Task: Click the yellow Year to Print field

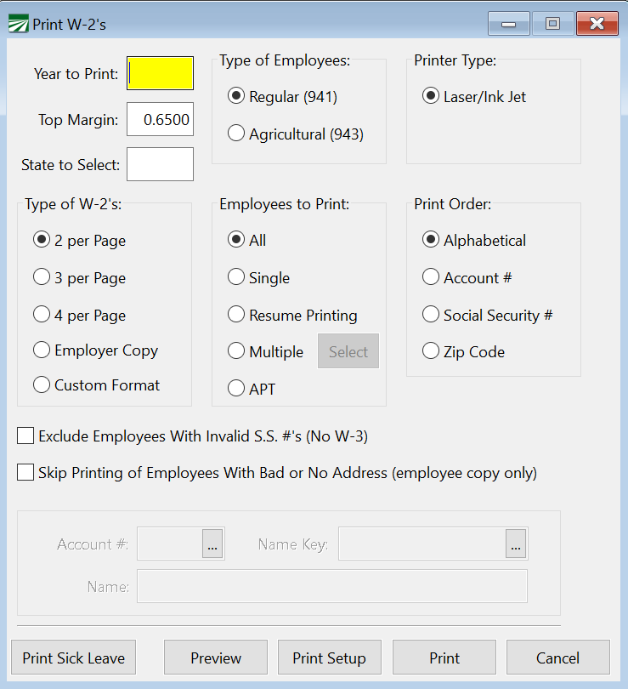Action: (x=161, y=74)
